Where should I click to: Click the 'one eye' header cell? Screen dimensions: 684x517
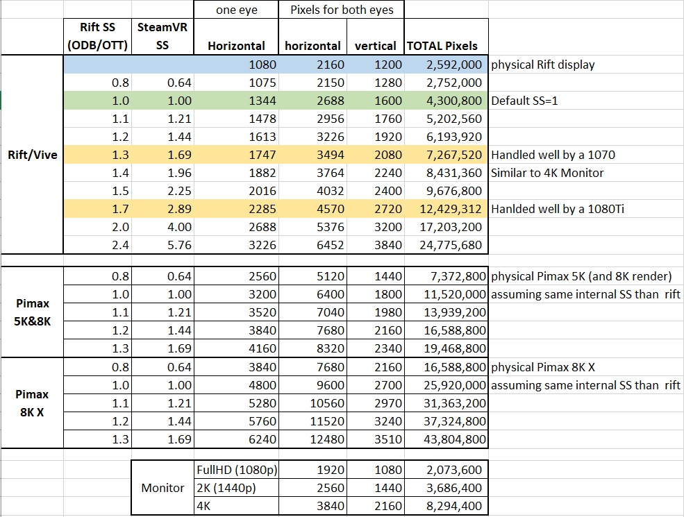point(236,10)
